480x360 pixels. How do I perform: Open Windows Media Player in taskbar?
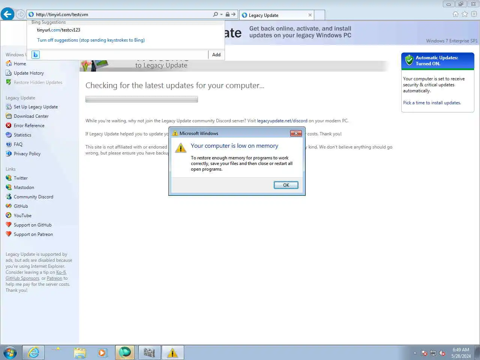pyautogui.click(x=102, y=353)
